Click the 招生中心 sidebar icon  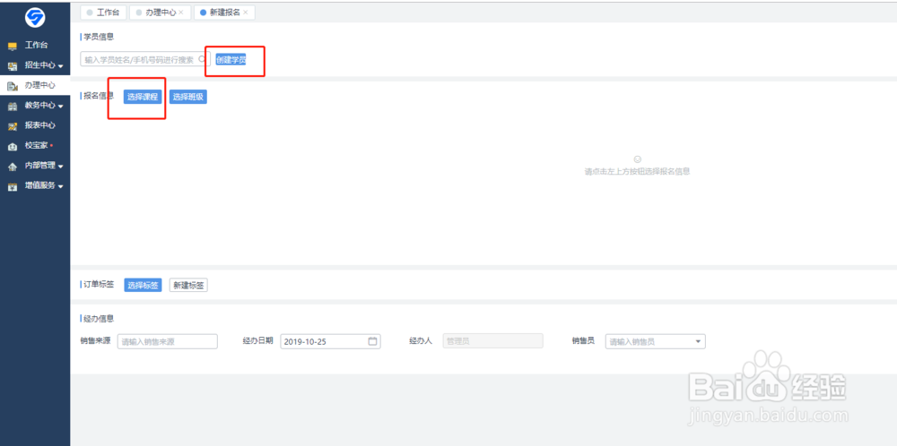pyautogui.click(x=13, y=65)
